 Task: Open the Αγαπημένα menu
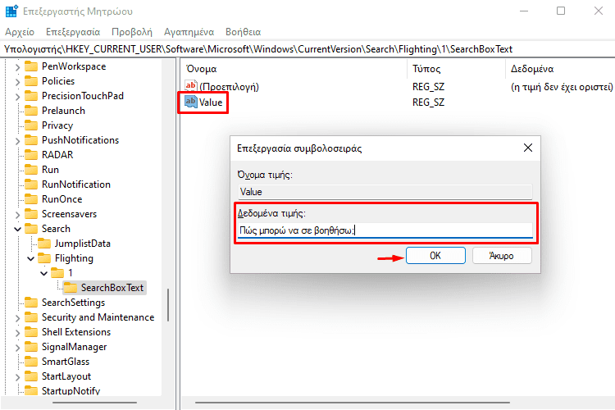[189, 32]
